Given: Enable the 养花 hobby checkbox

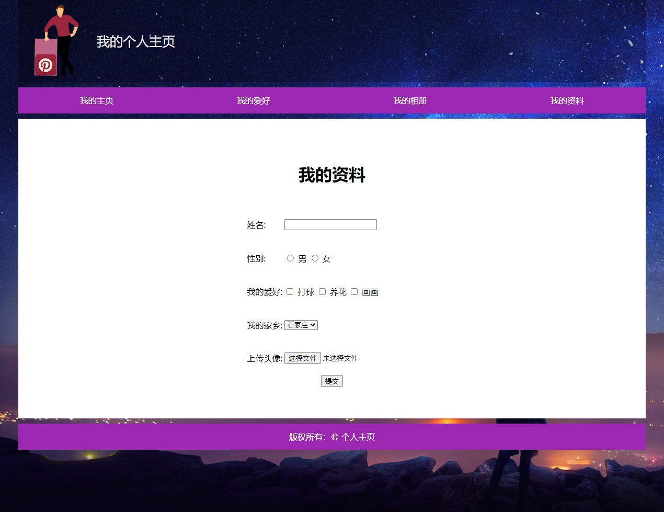Looking at the screenshot, I should (x=322, y=292).
